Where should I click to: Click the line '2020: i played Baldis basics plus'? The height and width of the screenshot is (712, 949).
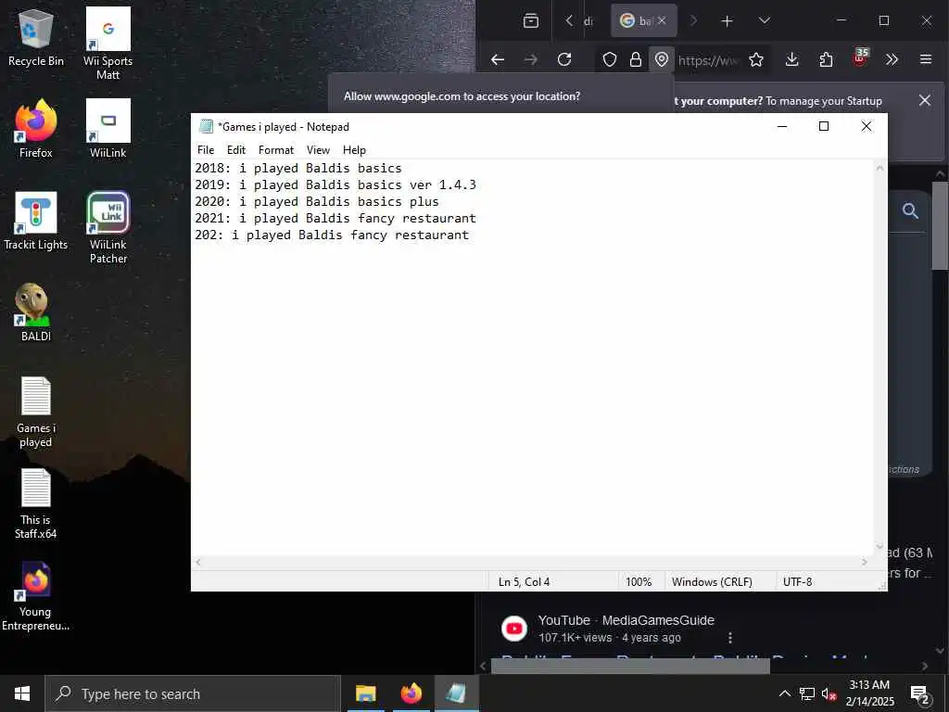[317, 201]
